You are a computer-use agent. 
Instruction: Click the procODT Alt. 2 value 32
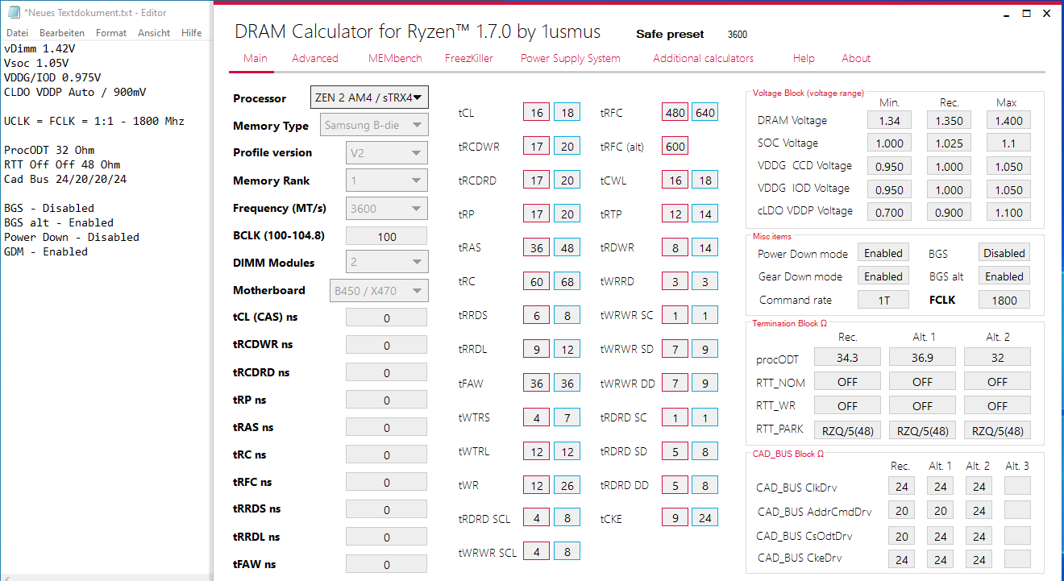click(998, 357)
